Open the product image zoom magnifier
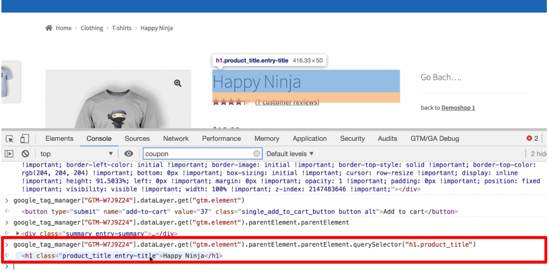The image size is (549, 275). [x=178, y=83]
